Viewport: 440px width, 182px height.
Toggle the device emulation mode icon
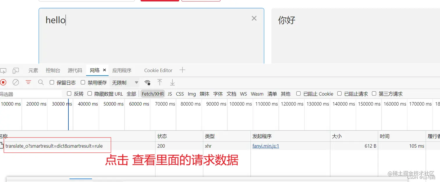15,70
